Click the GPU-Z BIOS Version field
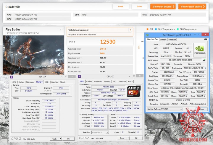The height and width of the screenshot is (145, 213). [x=181, y=60]
